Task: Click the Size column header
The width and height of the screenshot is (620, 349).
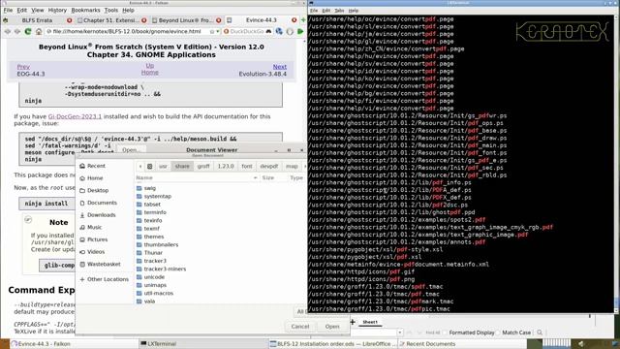Action: point(268,178)
